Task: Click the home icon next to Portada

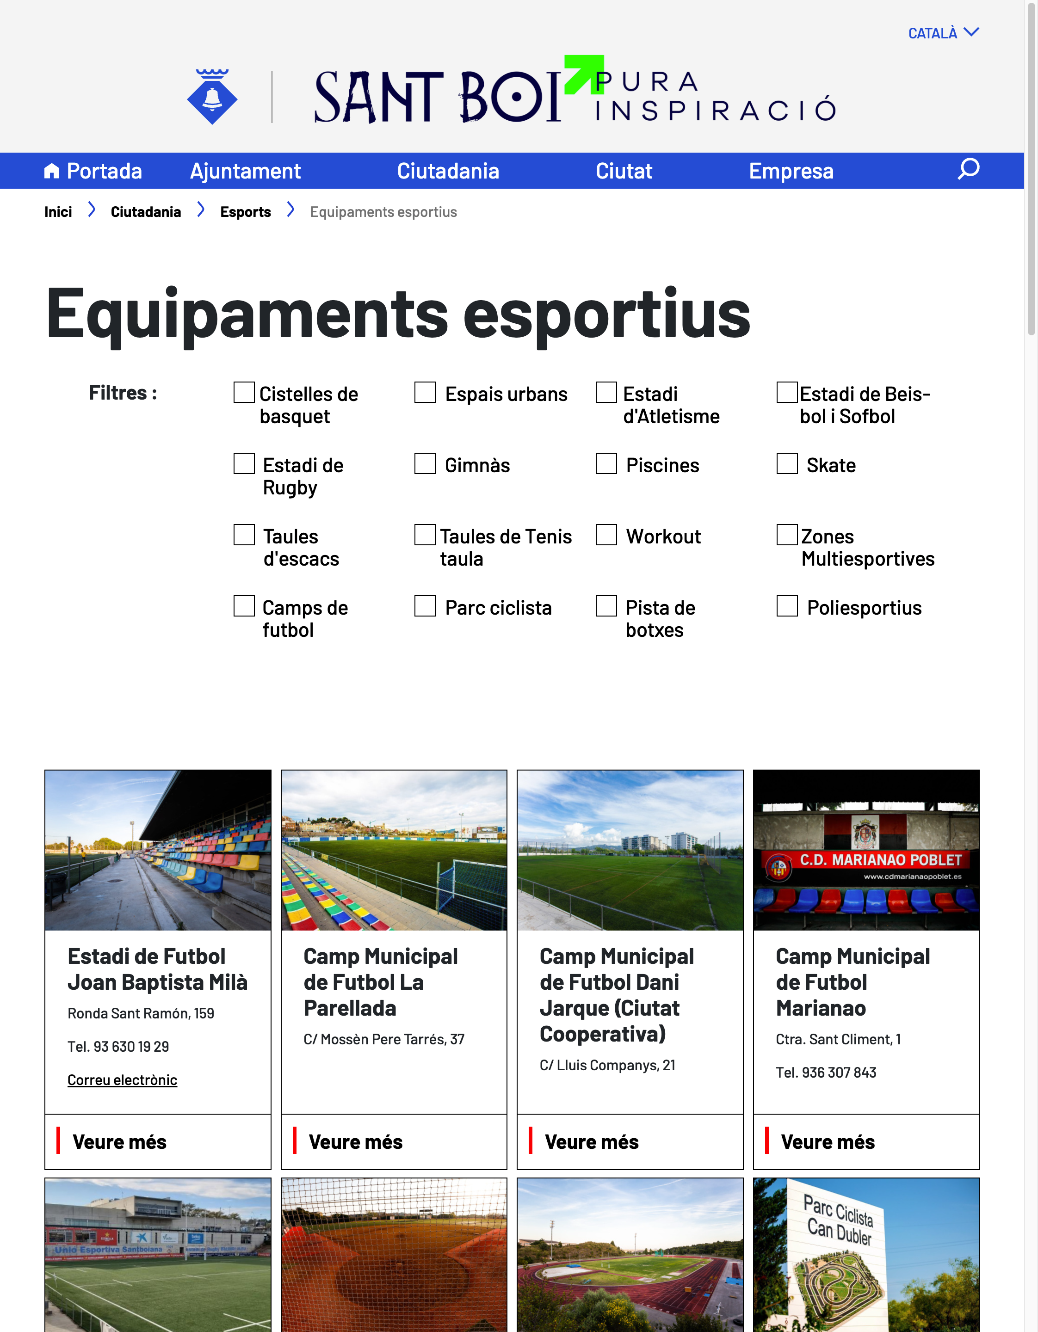Action: (x=52, y=172)
